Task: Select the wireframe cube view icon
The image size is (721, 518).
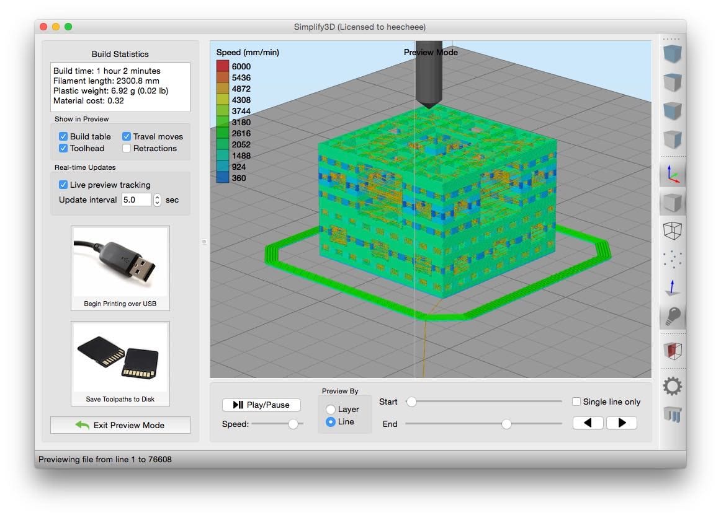Action: tap(672, 231)
